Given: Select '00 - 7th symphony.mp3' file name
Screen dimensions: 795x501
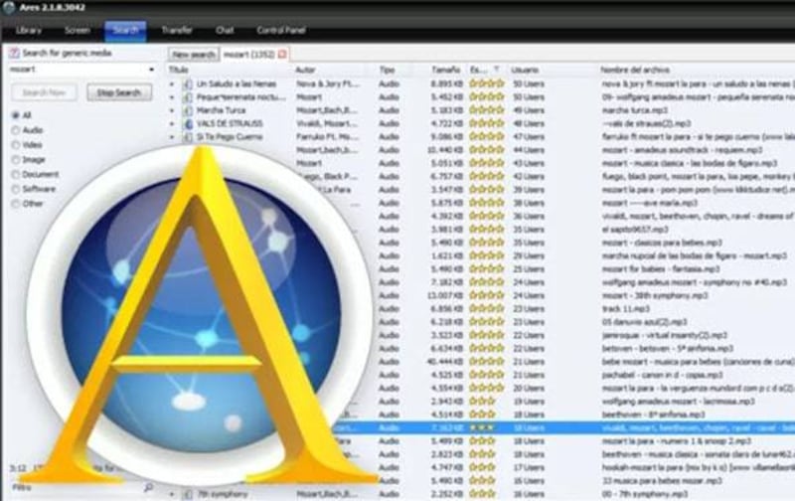Looking at the screenshot, I should [x=644, y=494].
